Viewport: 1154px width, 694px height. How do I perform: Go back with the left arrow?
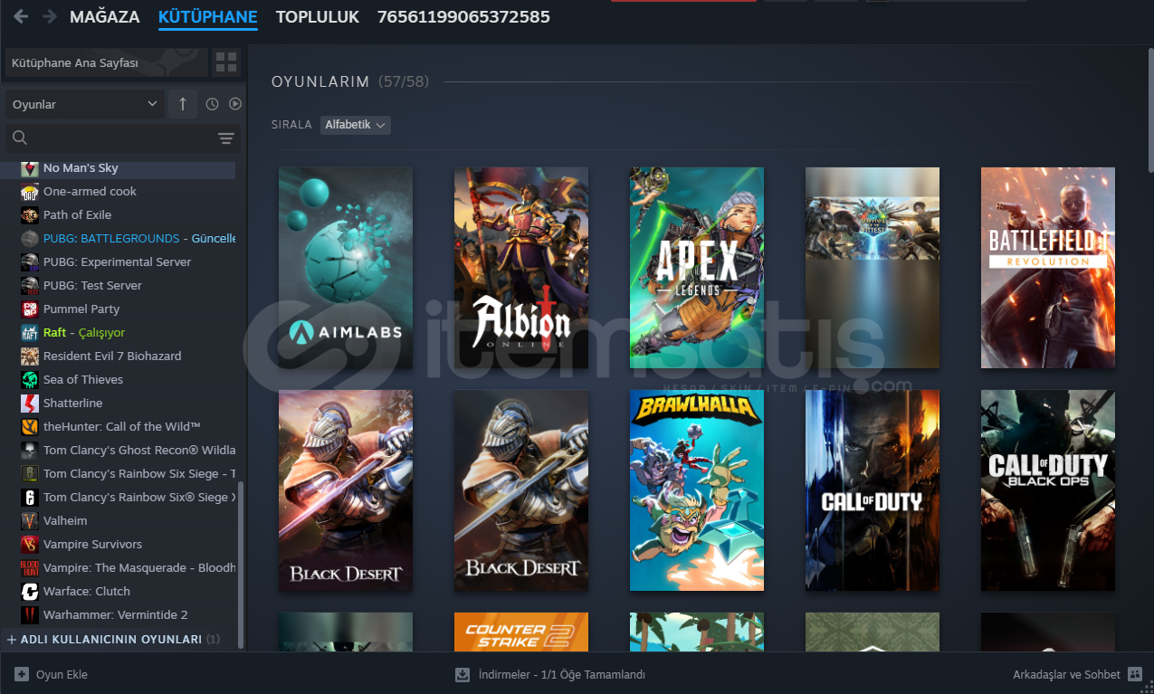20,16
